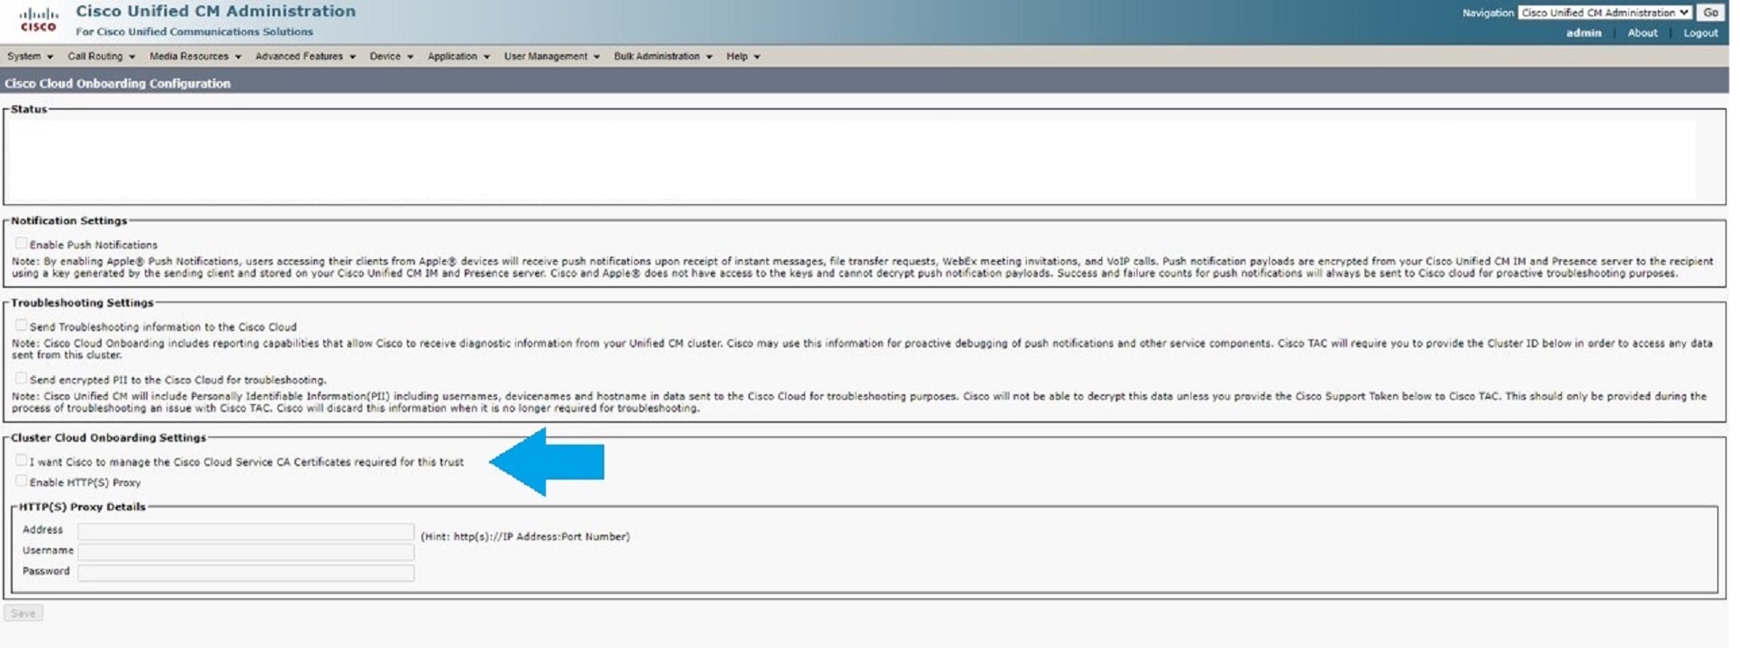Viewport: 1740px width, 648px height.
Task: Open the Call Routing menu
Action: coord(101,56)
